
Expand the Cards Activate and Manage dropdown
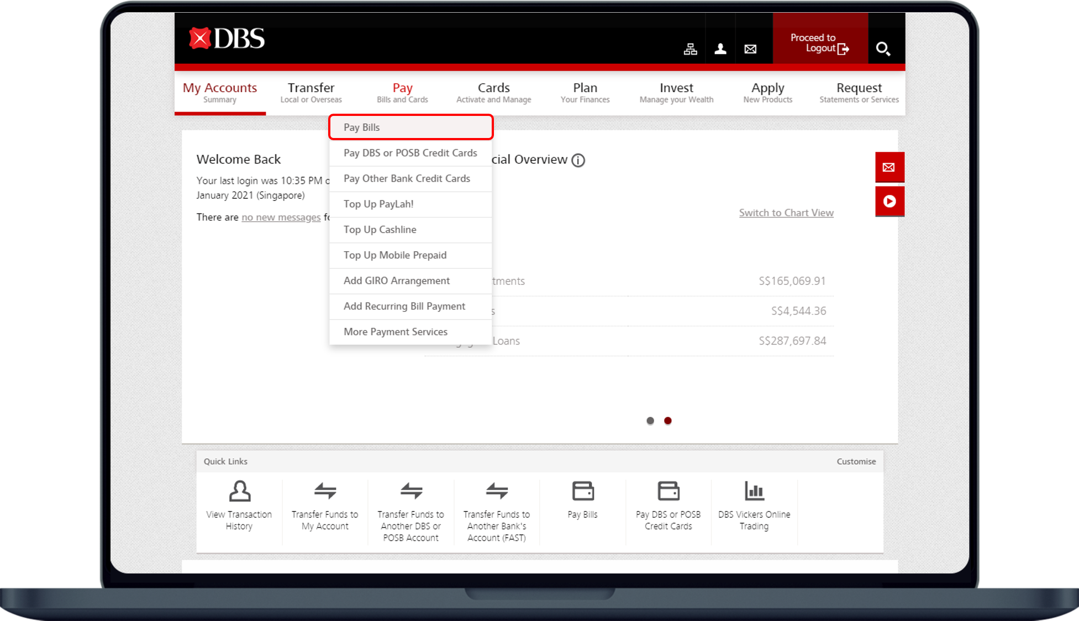(493, 92)
